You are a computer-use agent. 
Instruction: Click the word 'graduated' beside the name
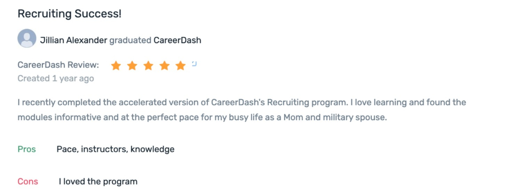tap(130, 41)
